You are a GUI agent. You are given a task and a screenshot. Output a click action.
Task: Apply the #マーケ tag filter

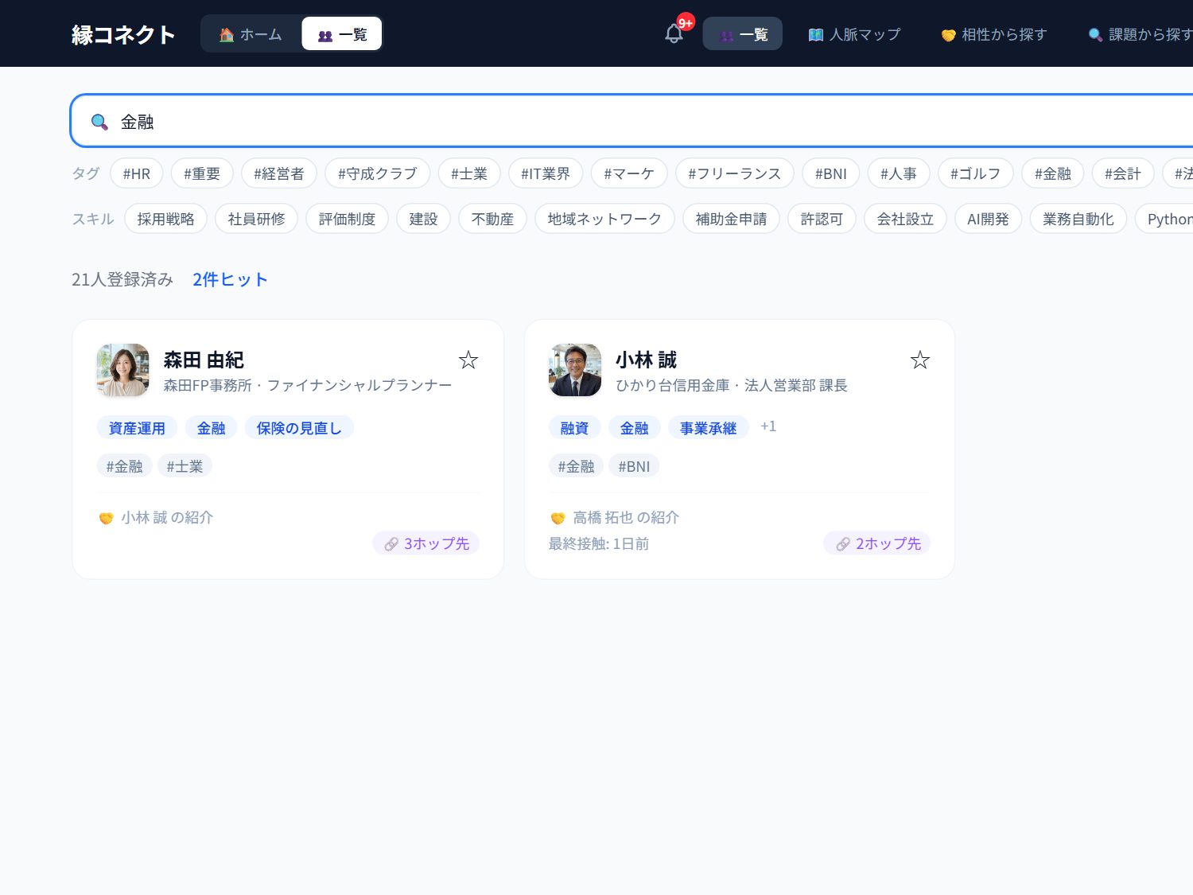pos(629,173)
